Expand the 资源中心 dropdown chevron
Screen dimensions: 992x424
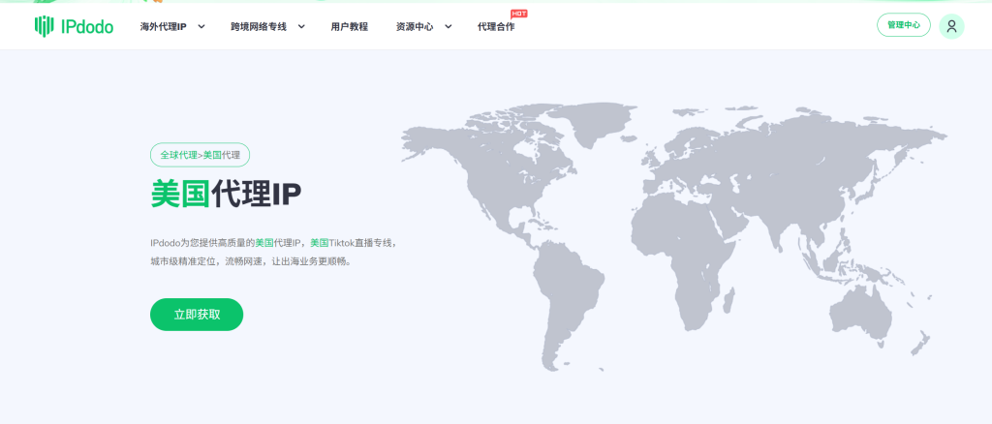tap(449, 26)
